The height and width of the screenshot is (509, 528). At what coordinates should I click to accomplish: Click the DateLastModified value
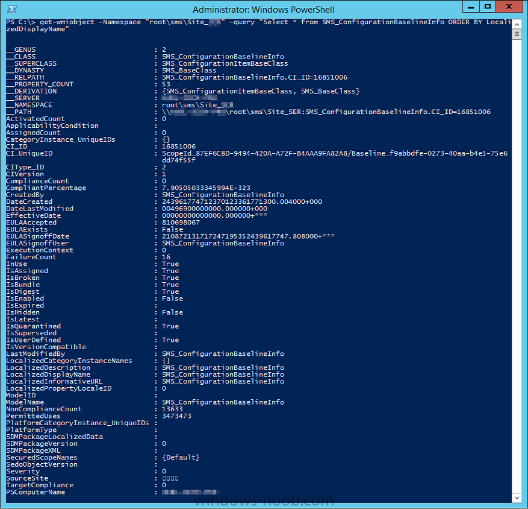(x=214, y=209)
